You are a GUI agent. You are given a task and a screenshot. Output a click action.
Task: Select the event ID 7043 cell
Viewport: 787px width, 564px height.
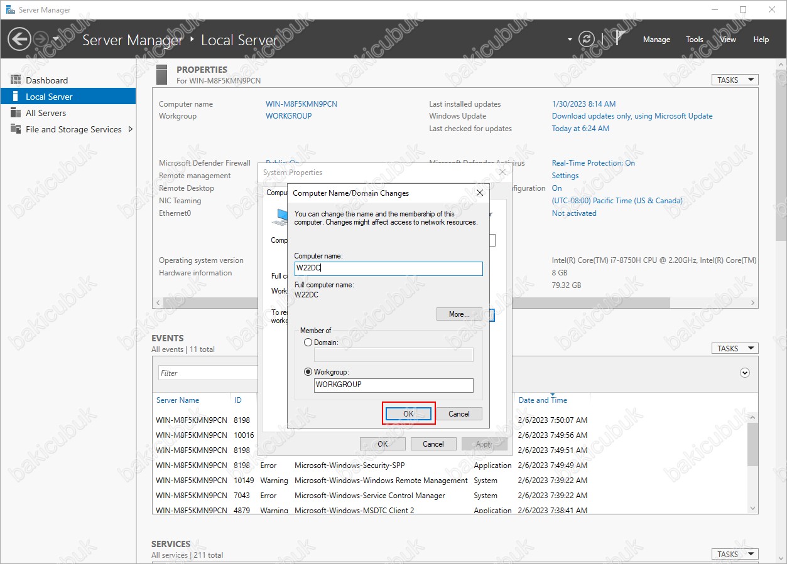coord(242,496)
